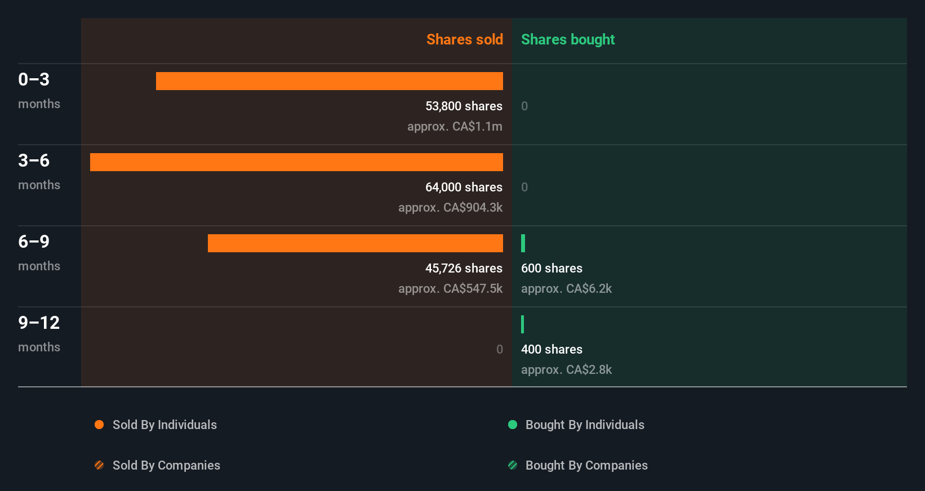This screenshot has height=491, width=925.
Task: Click the 400 shares value
Action: point(552,350)
